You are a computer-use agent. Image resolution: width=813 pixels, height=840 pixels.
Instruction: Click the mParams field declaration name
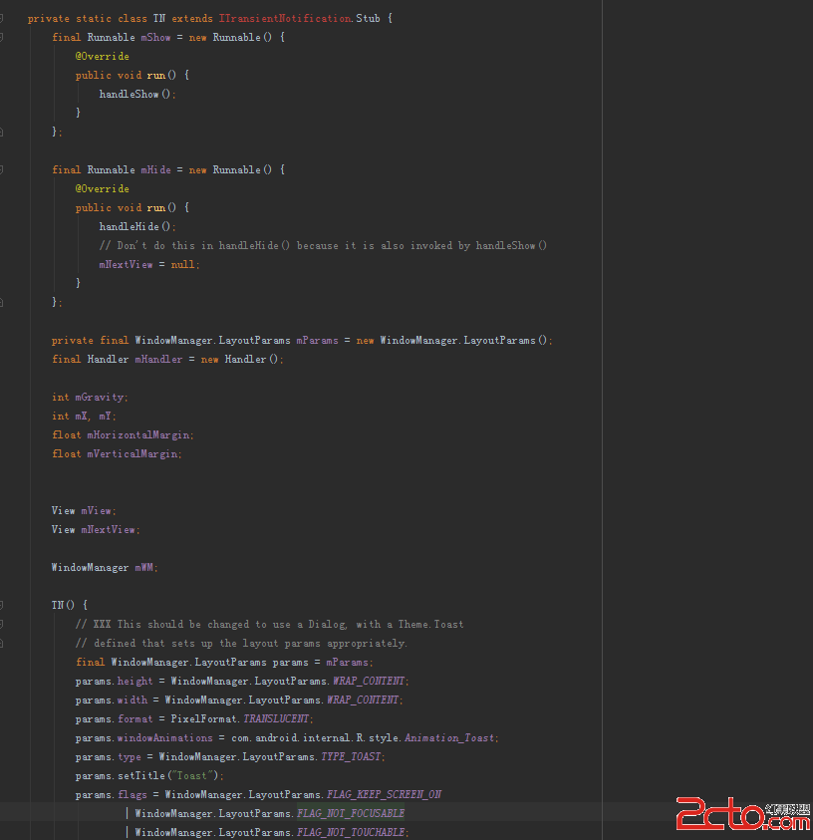318,340
